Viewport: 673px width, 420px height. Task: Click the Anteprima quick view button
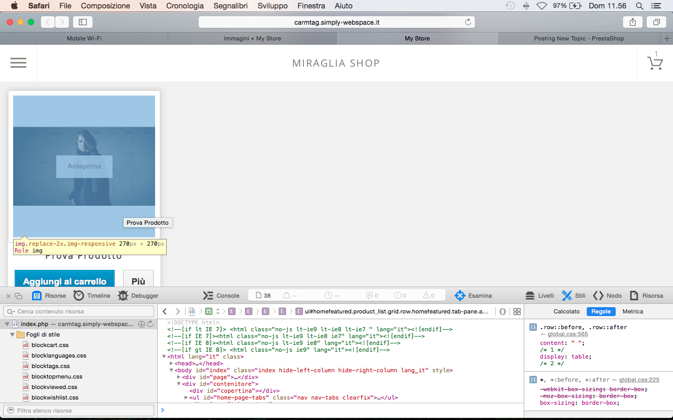pyautogui.click(x=84, y=166)
